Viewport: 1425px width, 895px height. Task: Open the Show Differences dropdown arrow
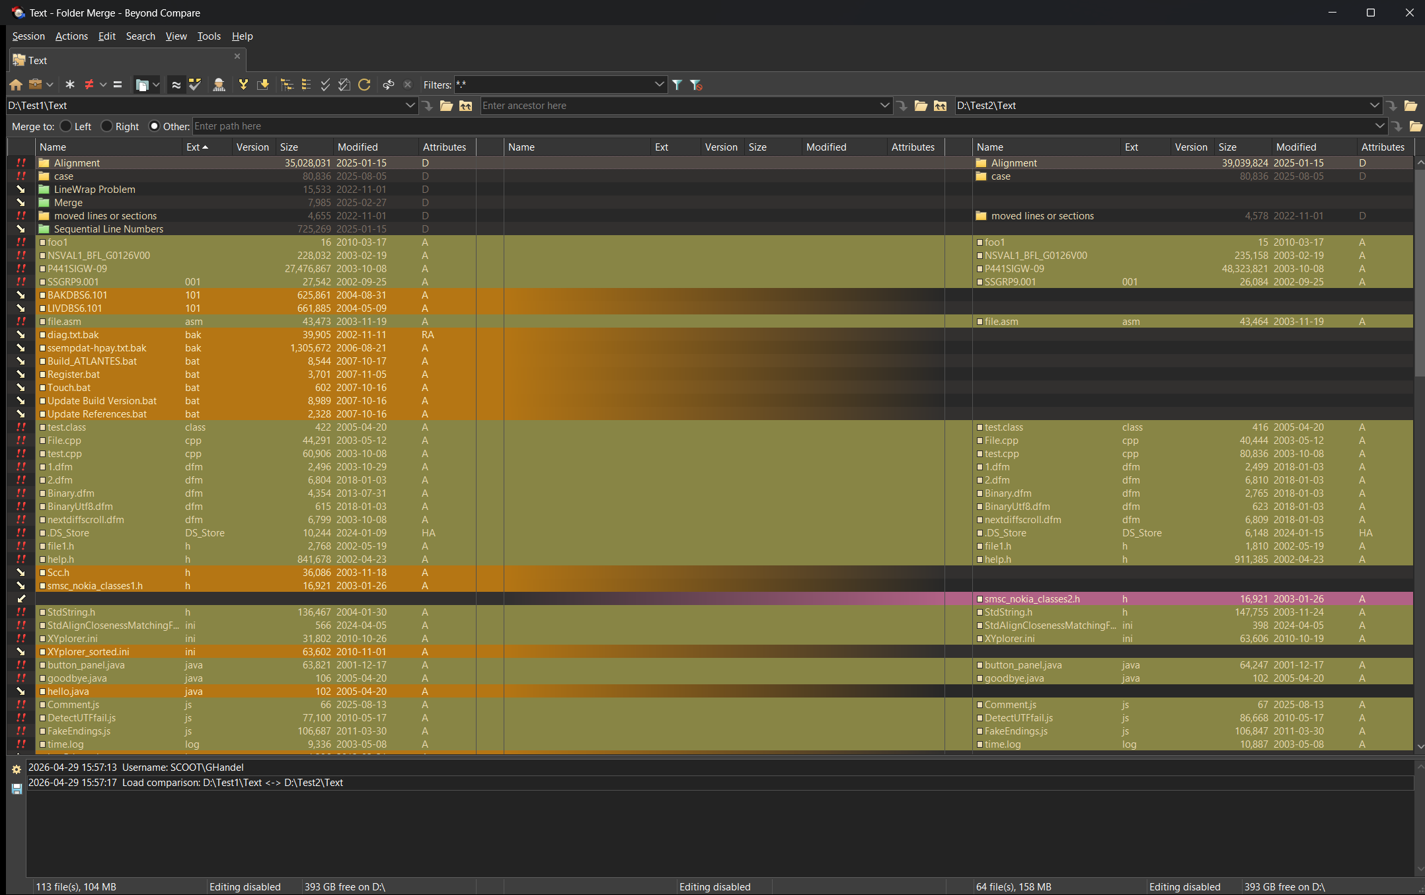102,85
